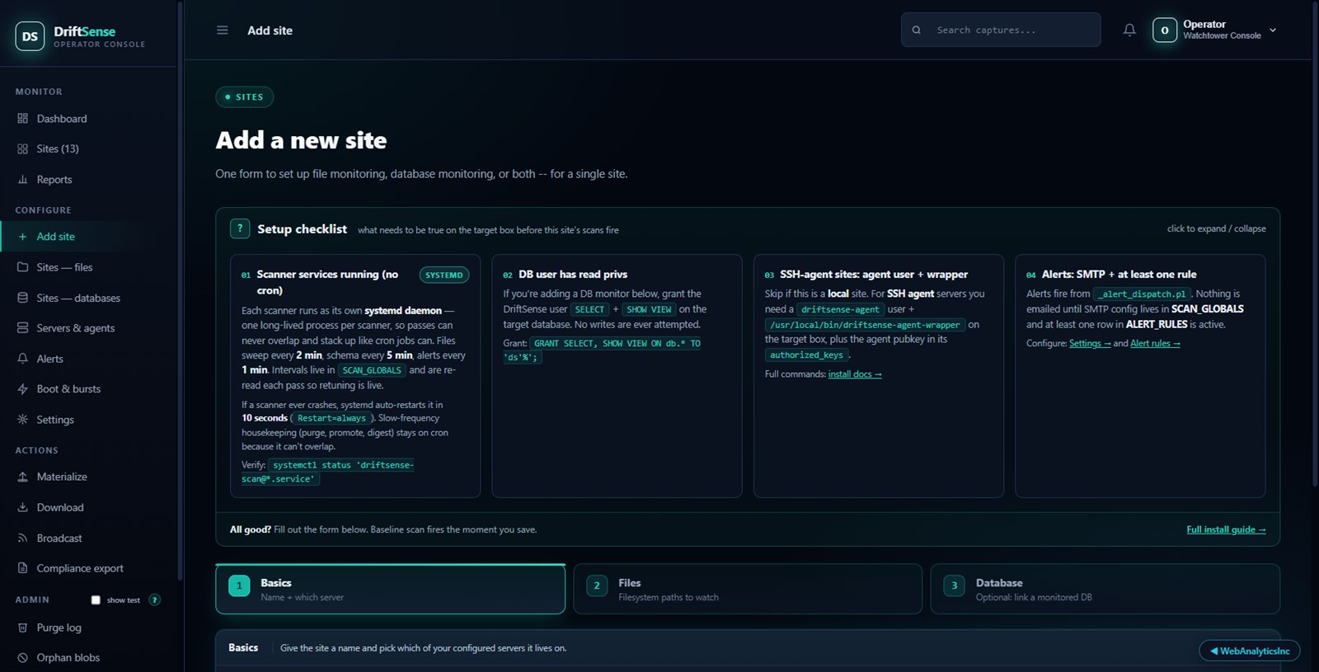Click the Dashboard grid icon
This screenshot has height=672, width=1319.
pyautogui.click(x=22, y=119)
